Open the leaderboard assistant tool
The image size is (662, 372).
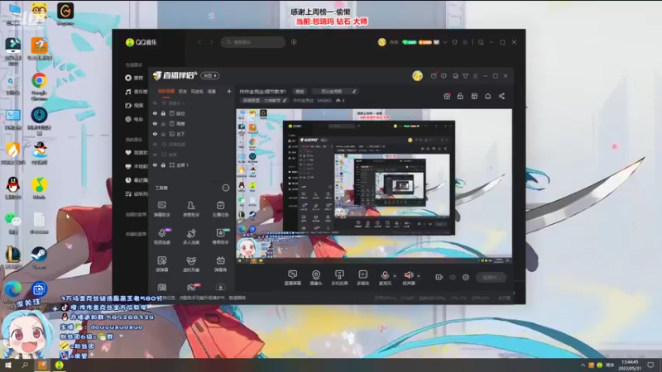point(220,236)
